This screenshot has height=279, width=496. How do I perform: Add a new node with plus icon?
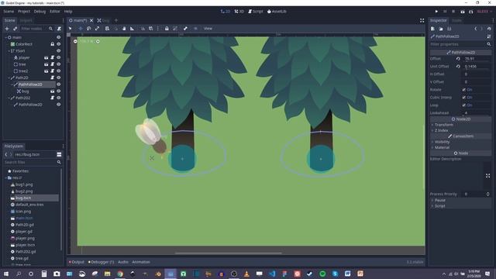pos(7,29)
